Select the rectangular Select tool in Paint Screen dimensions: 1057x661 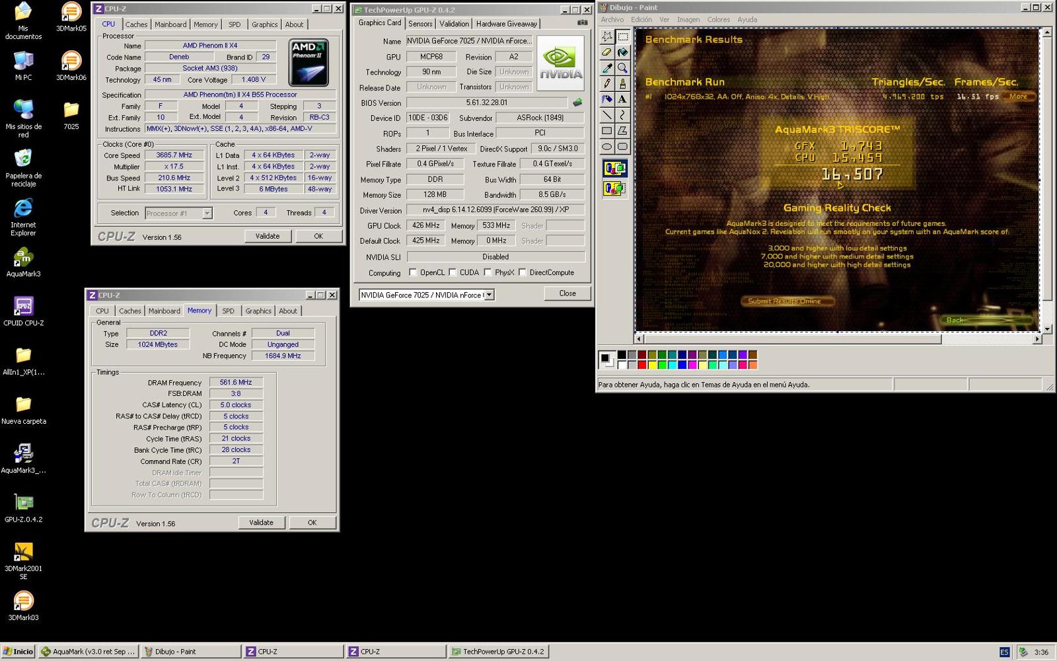622,36
